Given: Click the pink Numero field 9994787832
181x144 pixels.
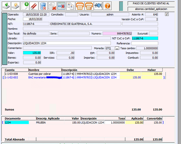Looking at the screenshot, I should [117, 33].
